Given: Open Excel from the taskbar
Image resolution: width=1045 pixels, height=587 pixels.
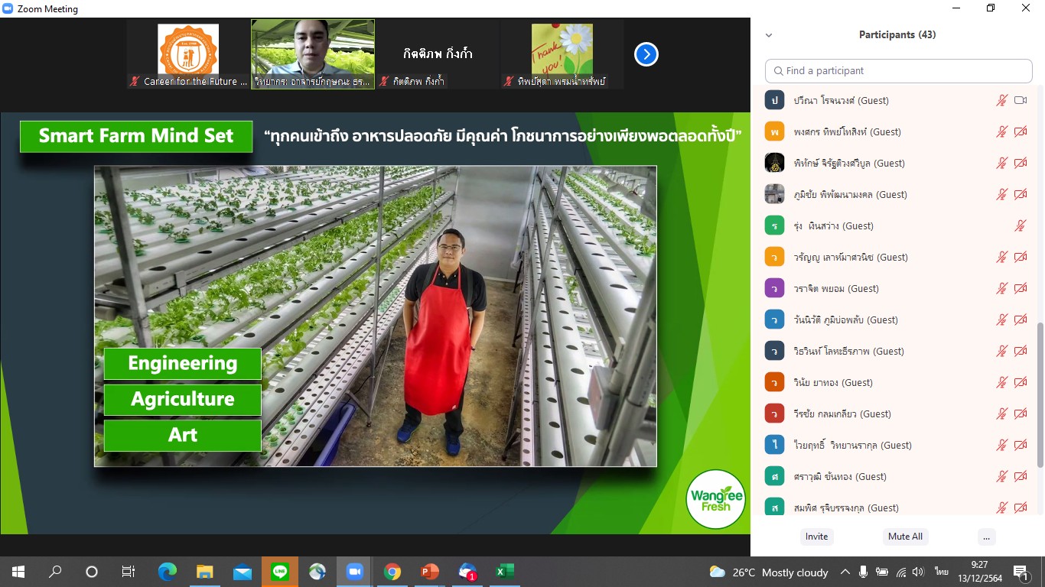Looking at the screenshot, I should pos(503,572).
